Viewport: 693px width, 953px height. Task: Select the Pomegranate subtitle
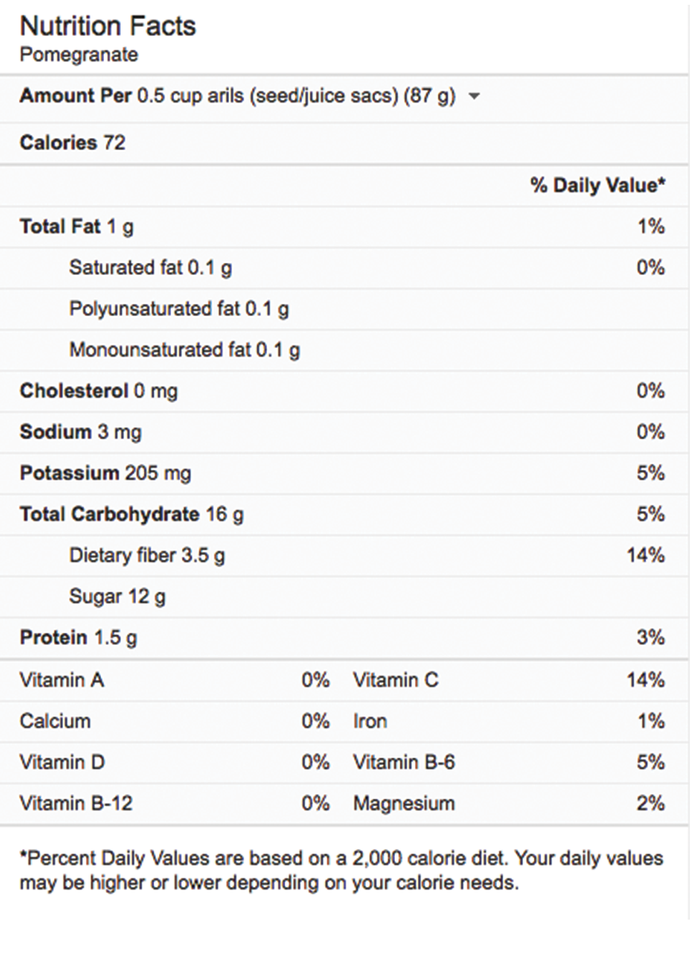(x=79, y=55)
